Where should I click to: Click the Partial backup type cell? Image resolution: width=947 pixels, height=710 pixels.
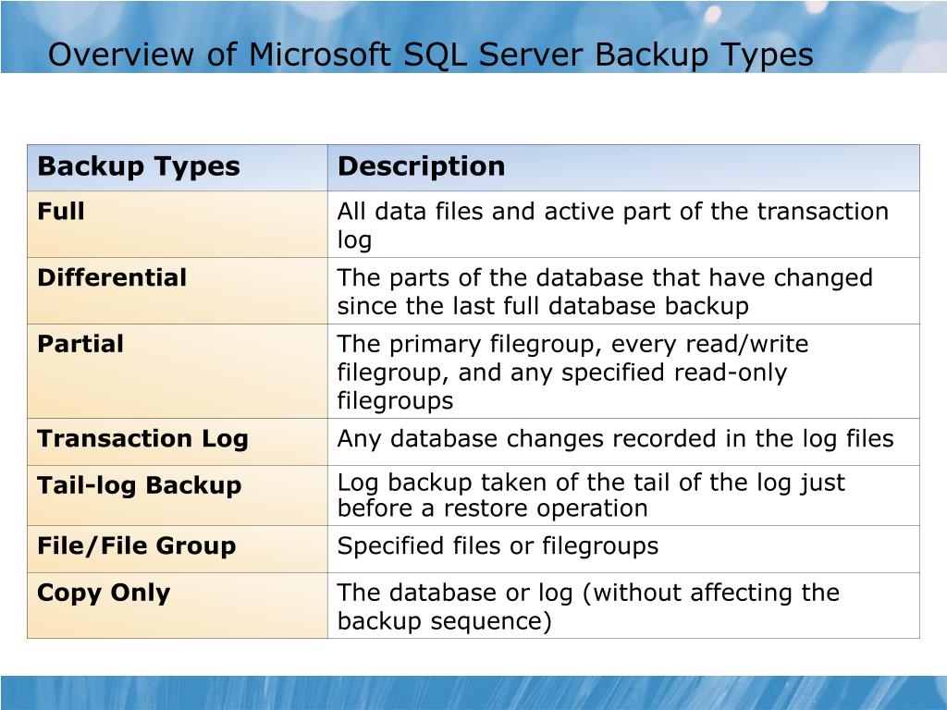point(178,371)
